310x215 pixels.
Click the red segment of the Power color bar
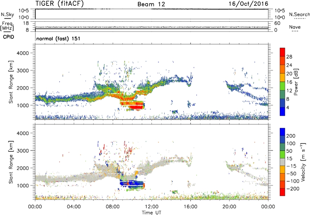[282, 52]
